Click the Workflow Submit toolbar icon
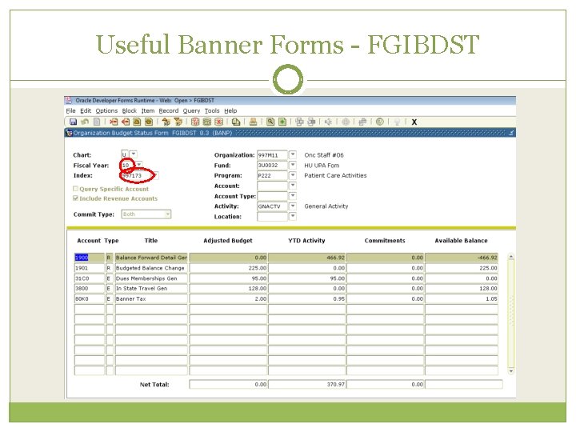 299,122
